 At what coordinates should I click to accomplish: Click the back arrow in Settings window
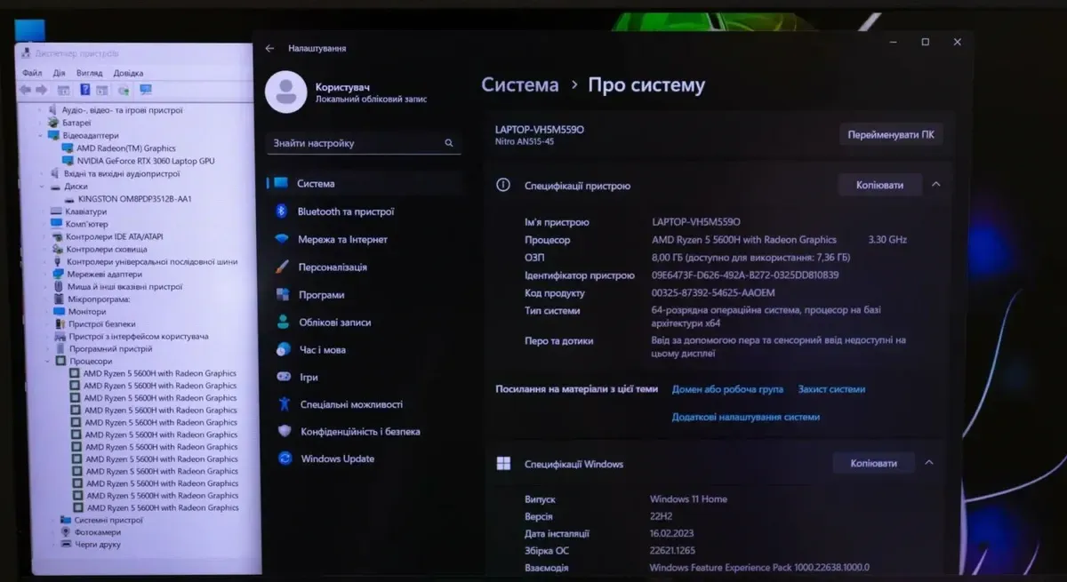click(270, 48)
